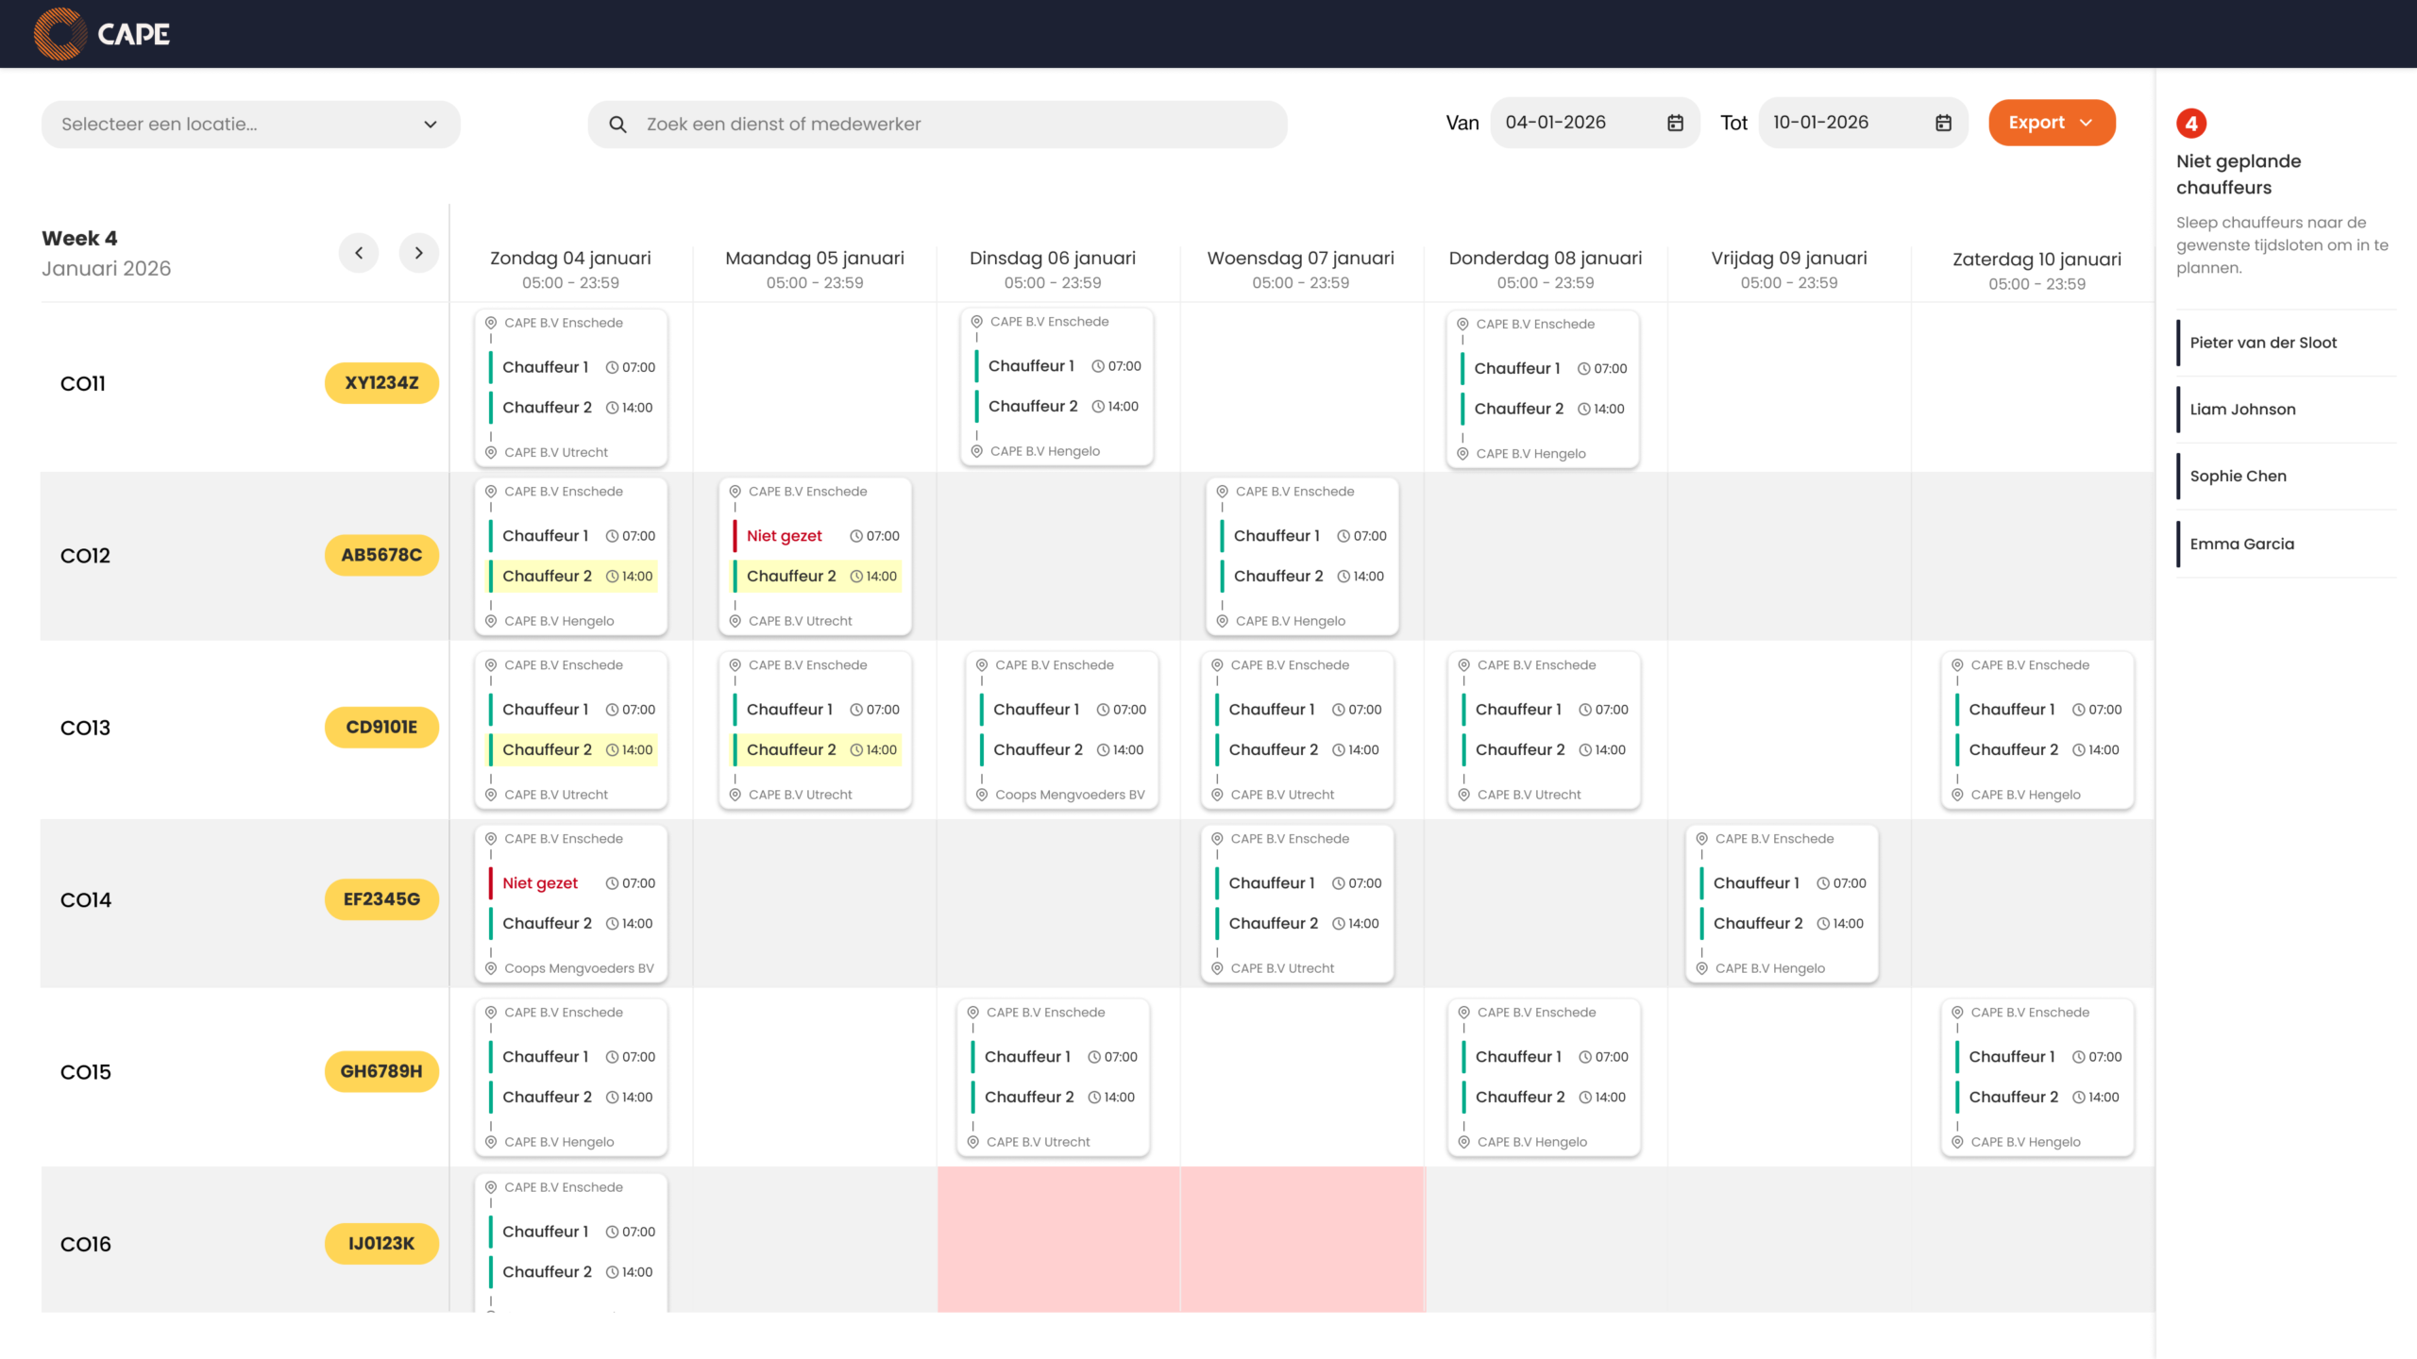Click the search magnifier icon
The width and height of the screenshot is (2417, 1359).
617,125
